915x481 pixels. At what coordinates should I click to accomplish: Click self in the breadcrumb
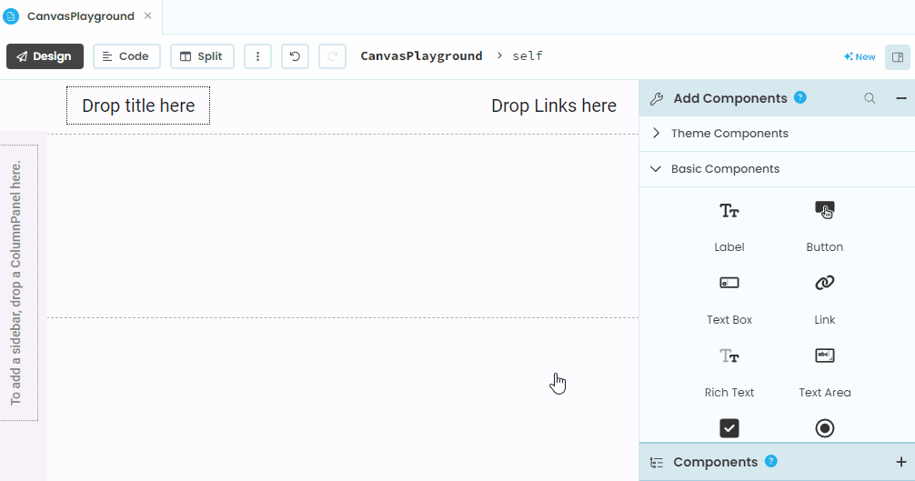tap(528, 56)
